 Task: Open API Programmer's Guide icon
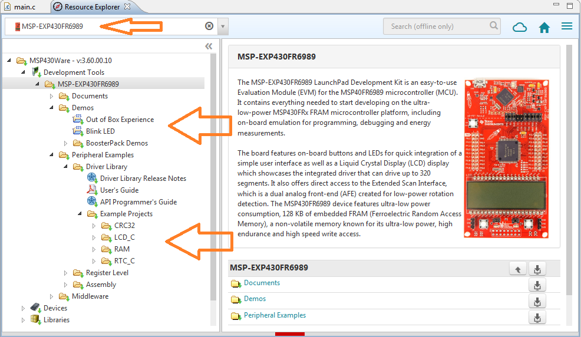pos(92,202)
